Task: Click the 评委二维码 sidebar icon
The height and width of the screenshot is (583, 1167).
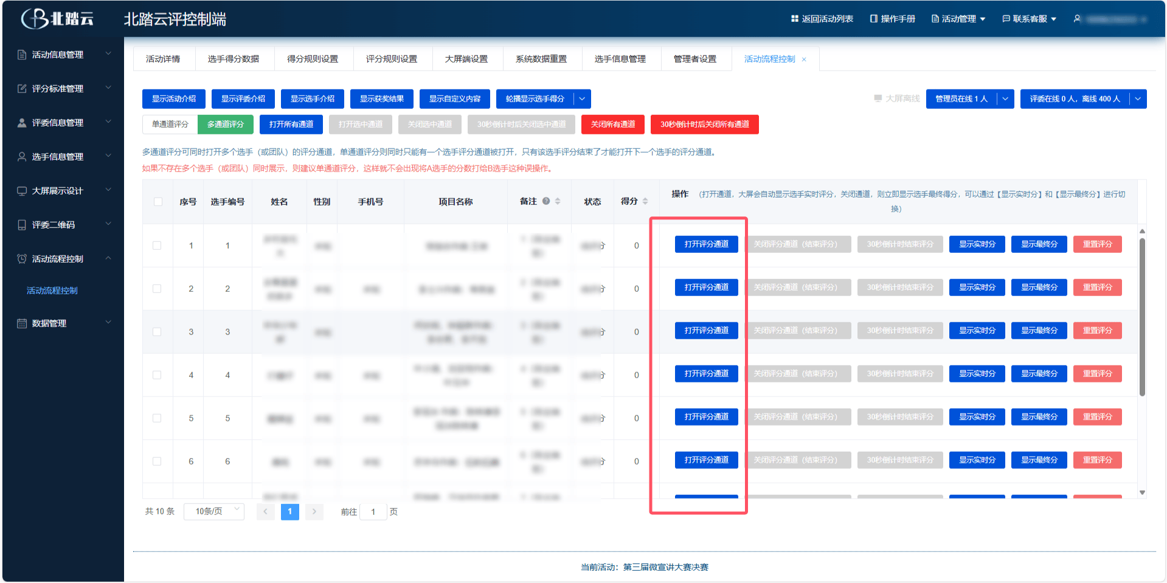Action: coord(22,225)
